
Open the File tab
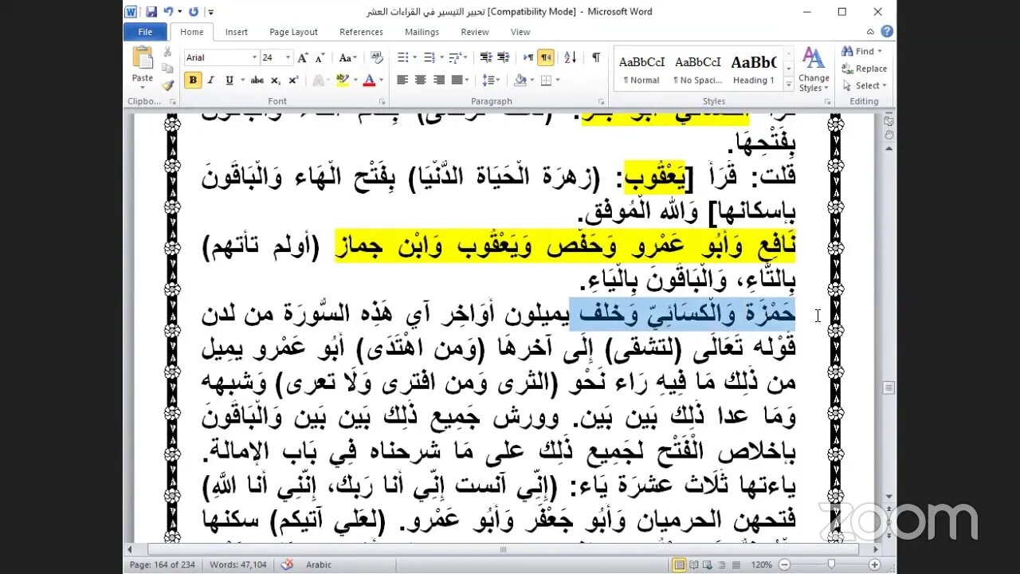point(145,32)
